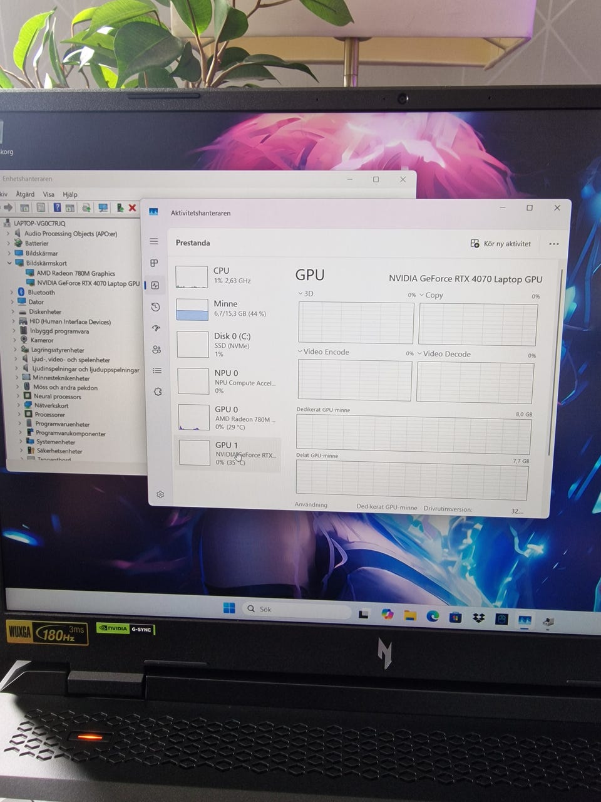Screen dimensions: 601x802
Task: Expand the Processorer node arrow
Action: tap(19, 414)
